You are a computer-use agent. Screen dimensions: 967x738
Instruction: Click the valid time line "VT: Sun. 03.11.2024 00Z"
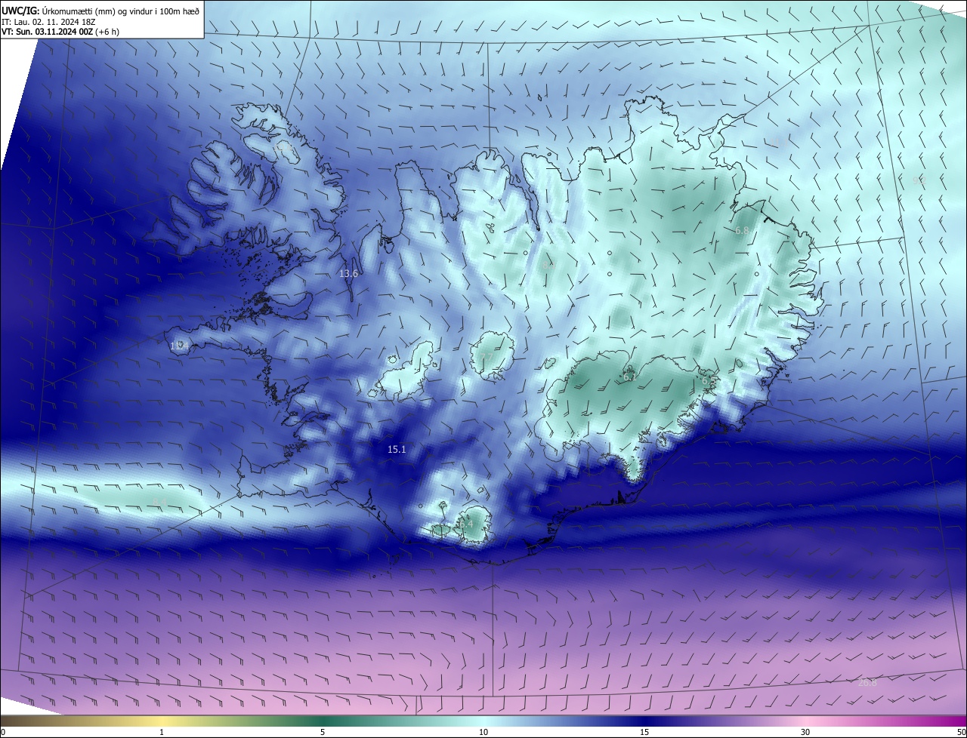point(47,32)
